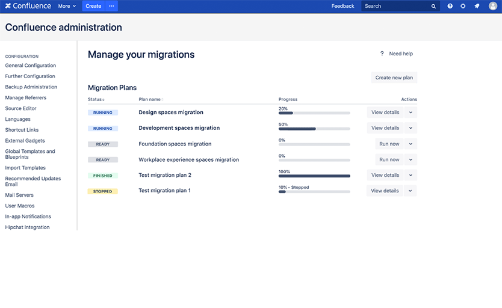The width and height of the screenshot is (502, 308).
Task: Click the STOPPED status badge
Action: pos(103,191)
